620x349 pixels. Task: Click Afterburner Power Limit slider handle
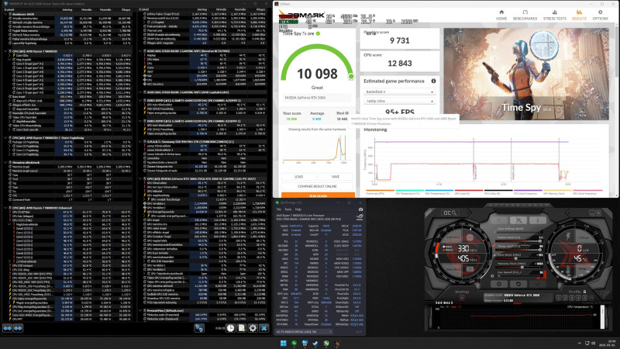point(540,241)
